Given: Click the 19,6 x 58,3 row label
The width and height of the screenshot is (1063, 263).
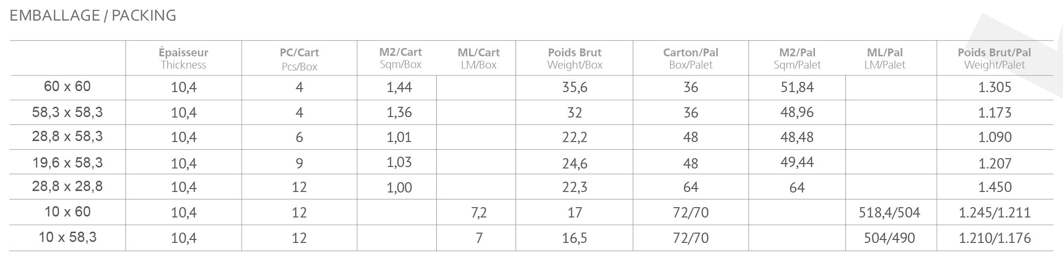Looking at the screenshot, I should tap(67, 162).
